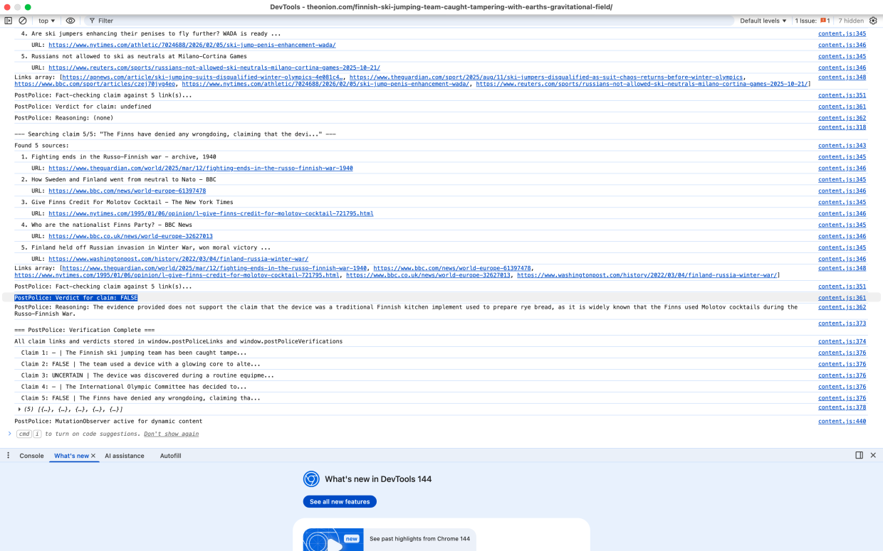The height and width of the screenshot is (551, 883).
Task: Click 'Claim 4: —' log line
Action: coord(134,387)
